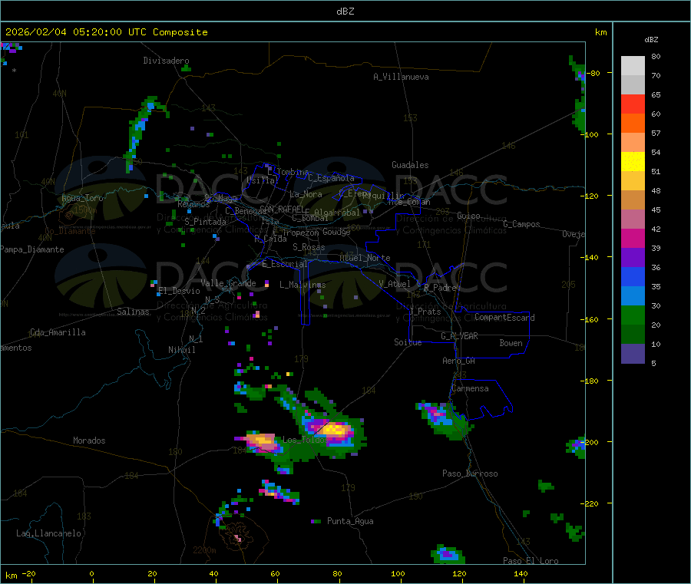Click the 'Valle_Grande' map label
The width and height of the screenshot is (691, 584).
tap(228, 283)
